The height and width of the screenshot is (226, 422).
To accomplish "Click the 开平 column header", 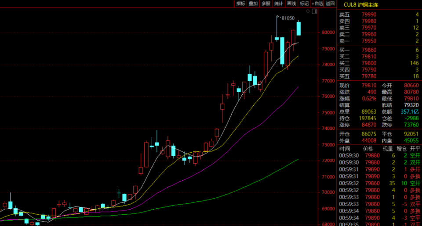I will tap(415, 149).
